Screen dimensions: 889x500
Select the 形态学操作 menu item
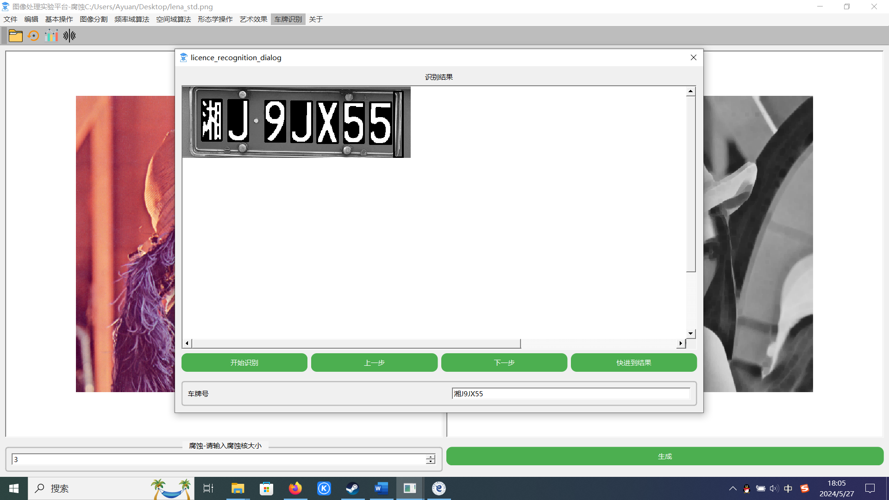(215, 19)
